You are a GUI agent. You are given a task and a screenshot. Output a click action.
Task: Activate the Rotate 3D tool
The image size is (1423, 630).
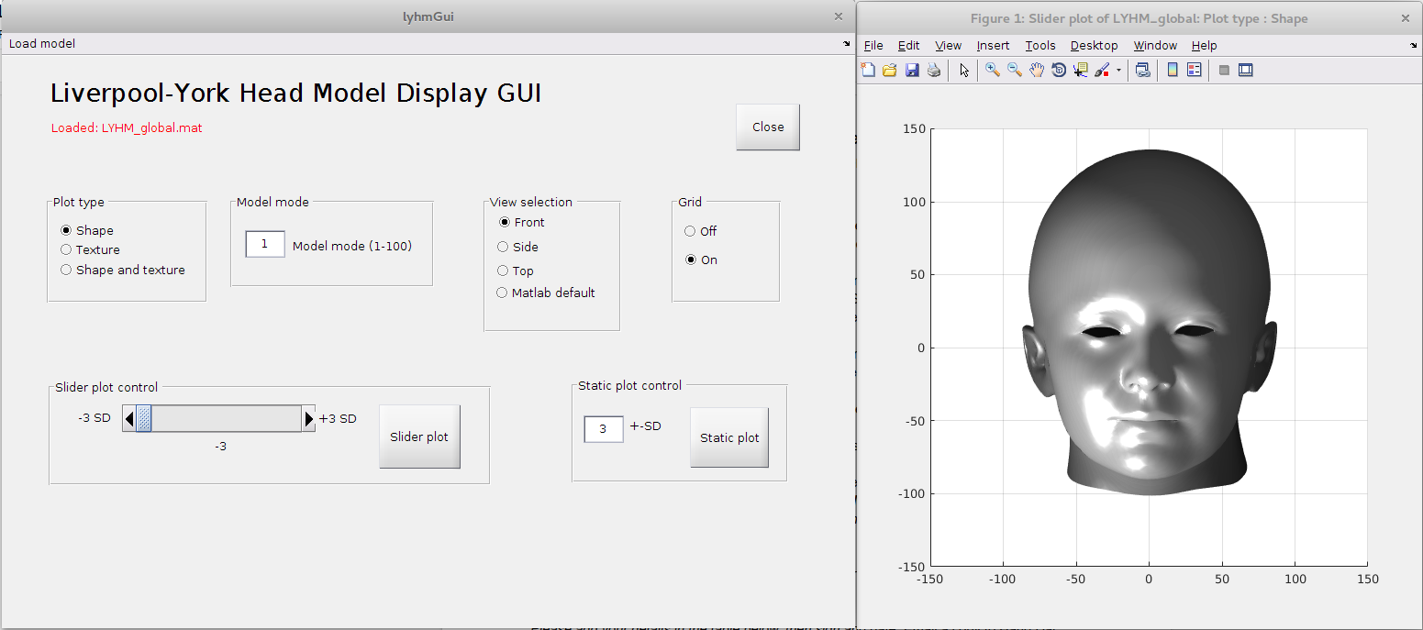pos(1059,71)
